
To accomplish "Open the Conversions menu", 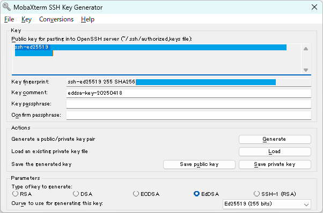I will [x=56, y=19].
